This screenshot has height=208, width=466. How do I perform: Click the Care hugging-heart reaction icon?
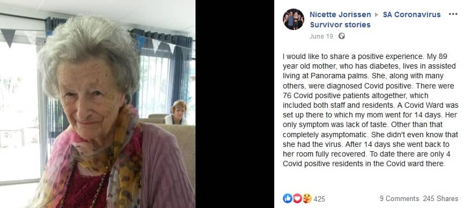(x=307, y=198)
